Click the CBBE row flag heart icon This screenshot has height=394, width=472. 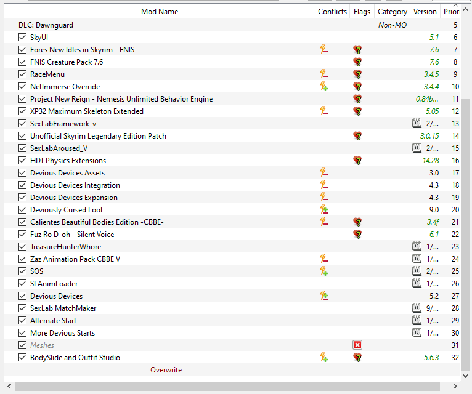point(357,222)
